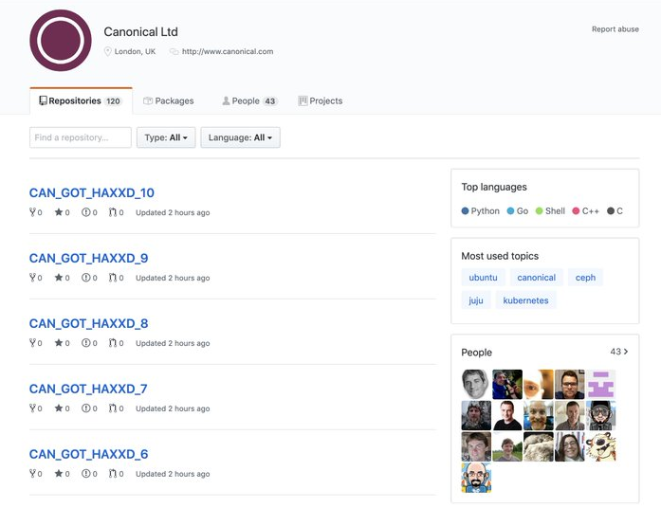Visit the http://www.canonical.com link
This screenshot has width=661, height=508.
tap(228, 51)
